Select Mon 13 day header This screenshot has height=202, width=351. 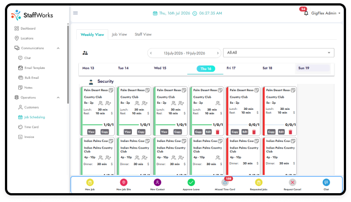click(88, 68)
